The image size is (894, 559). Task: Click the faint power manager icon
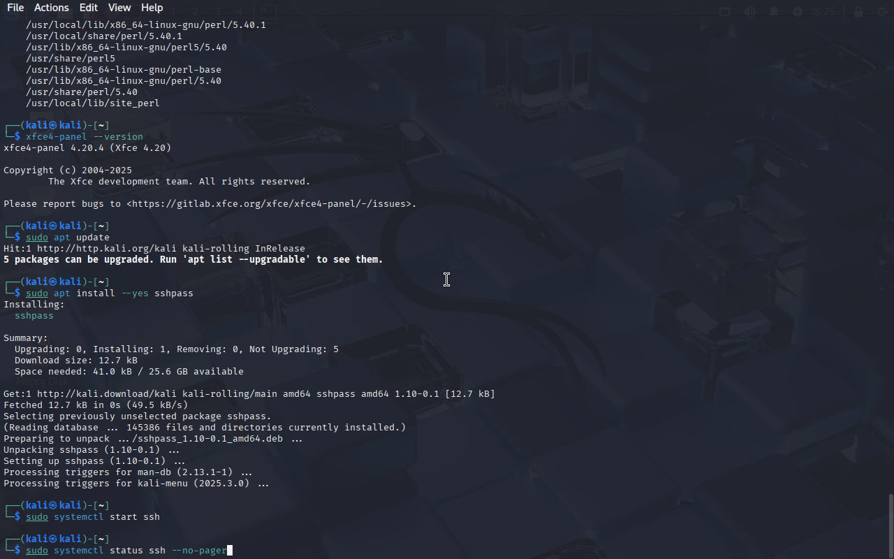pyautogui.click(x=798, y=12)
